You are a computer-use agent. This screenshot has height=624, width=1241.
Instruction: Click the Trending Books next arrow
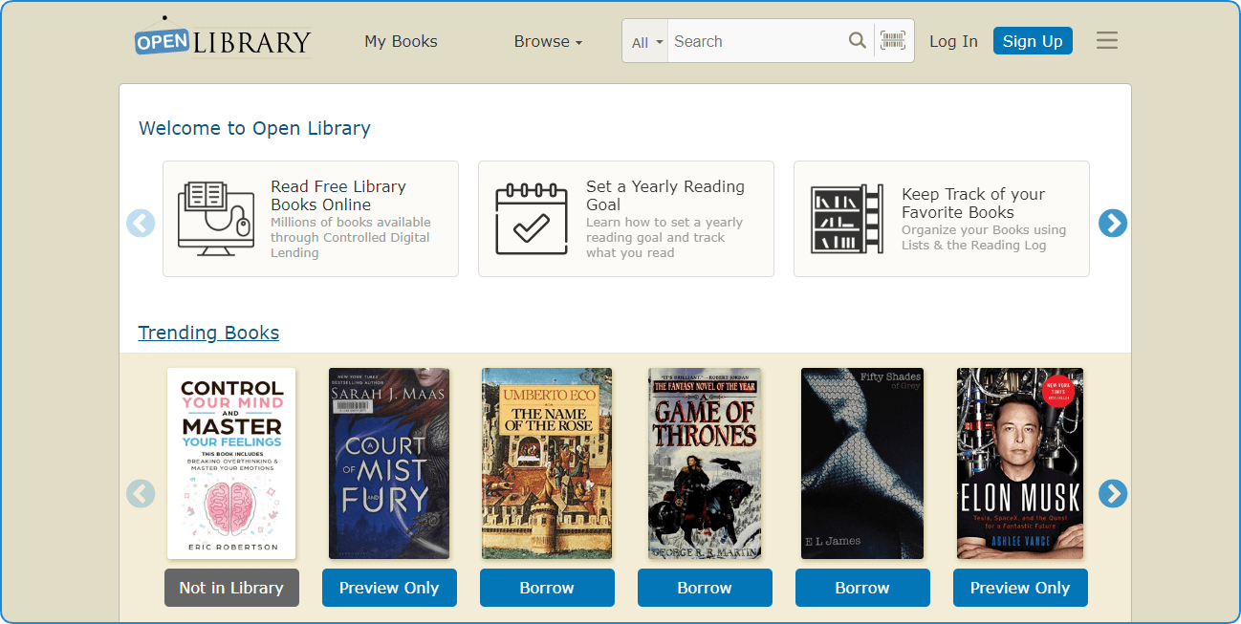click(1113, 493)
